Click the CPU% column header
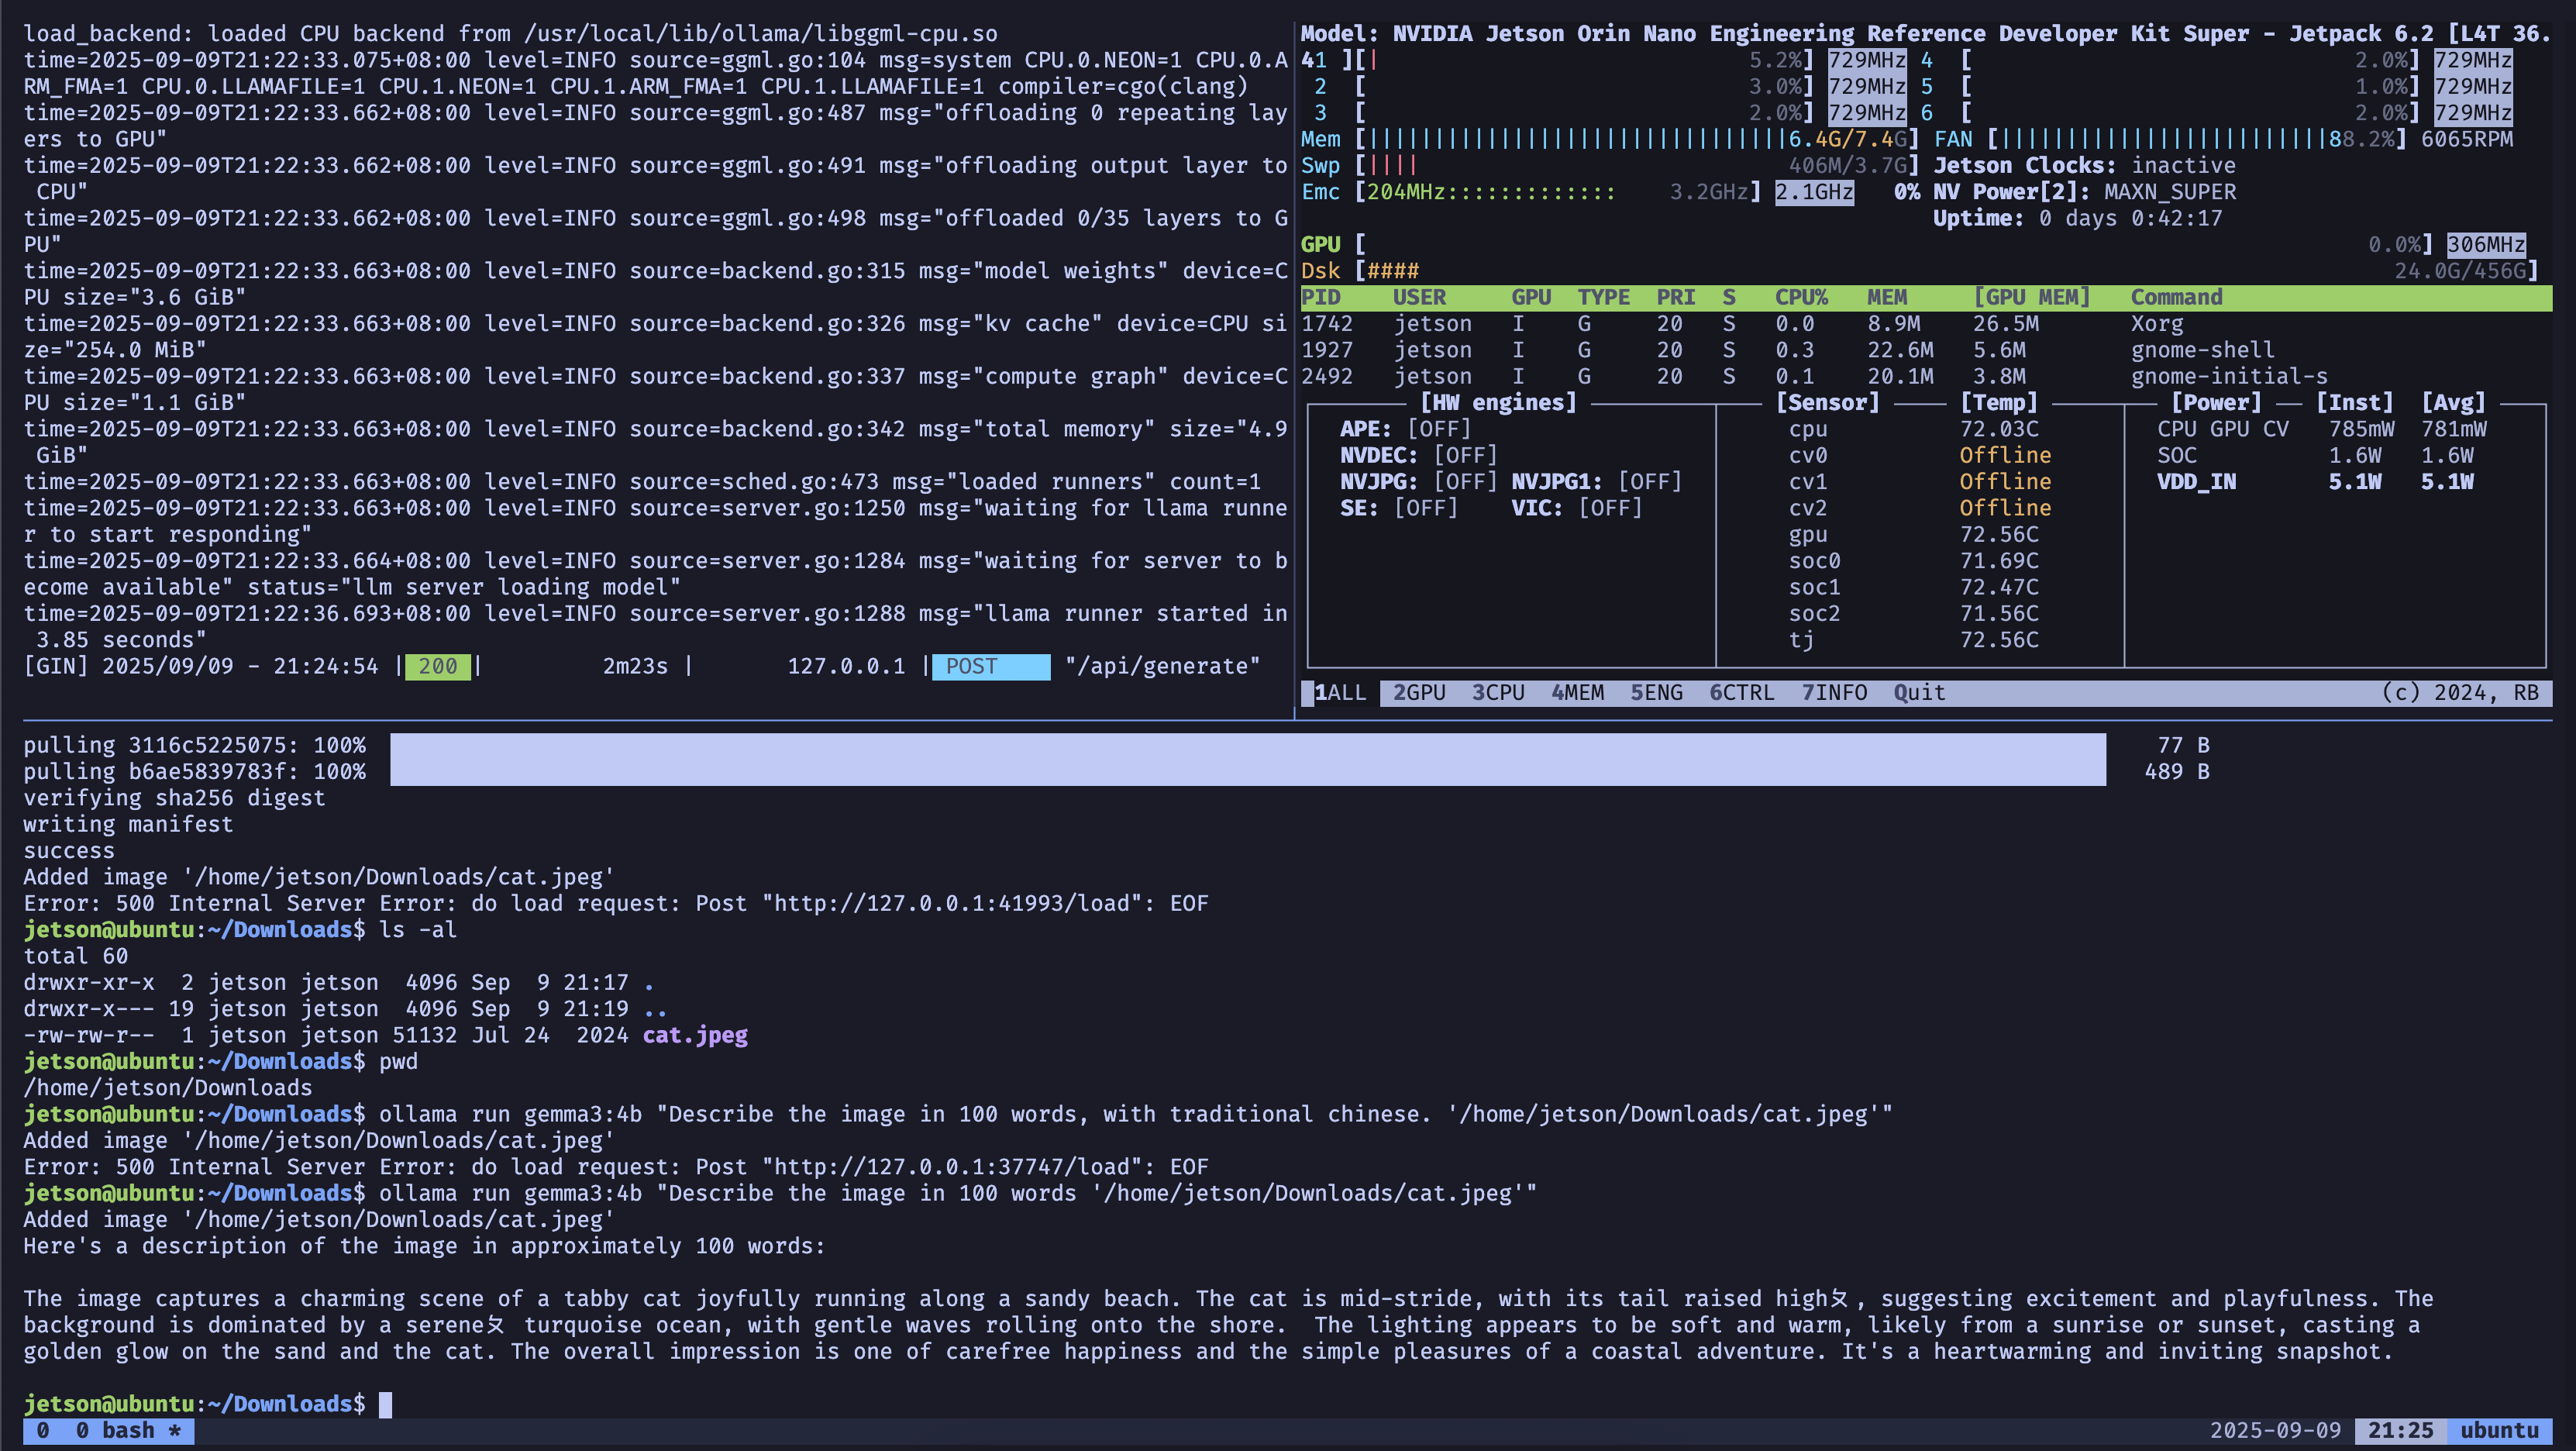2576x1451 pixels. coord(1800,297)
